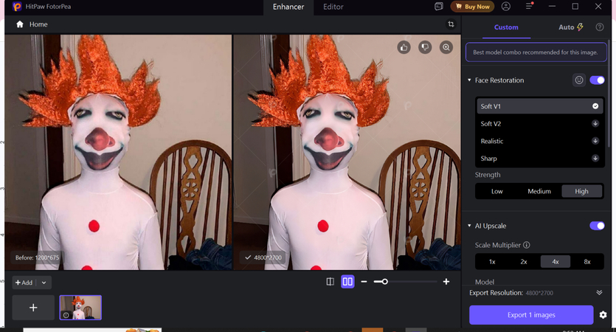Screen dimensions: 616x332
Task: Collapse the Face Restoration section
Action: point(469,80)
